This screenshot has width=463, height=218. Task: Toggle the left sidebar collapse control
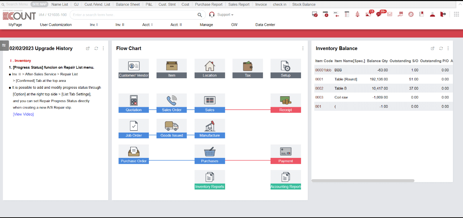(4, 45)
